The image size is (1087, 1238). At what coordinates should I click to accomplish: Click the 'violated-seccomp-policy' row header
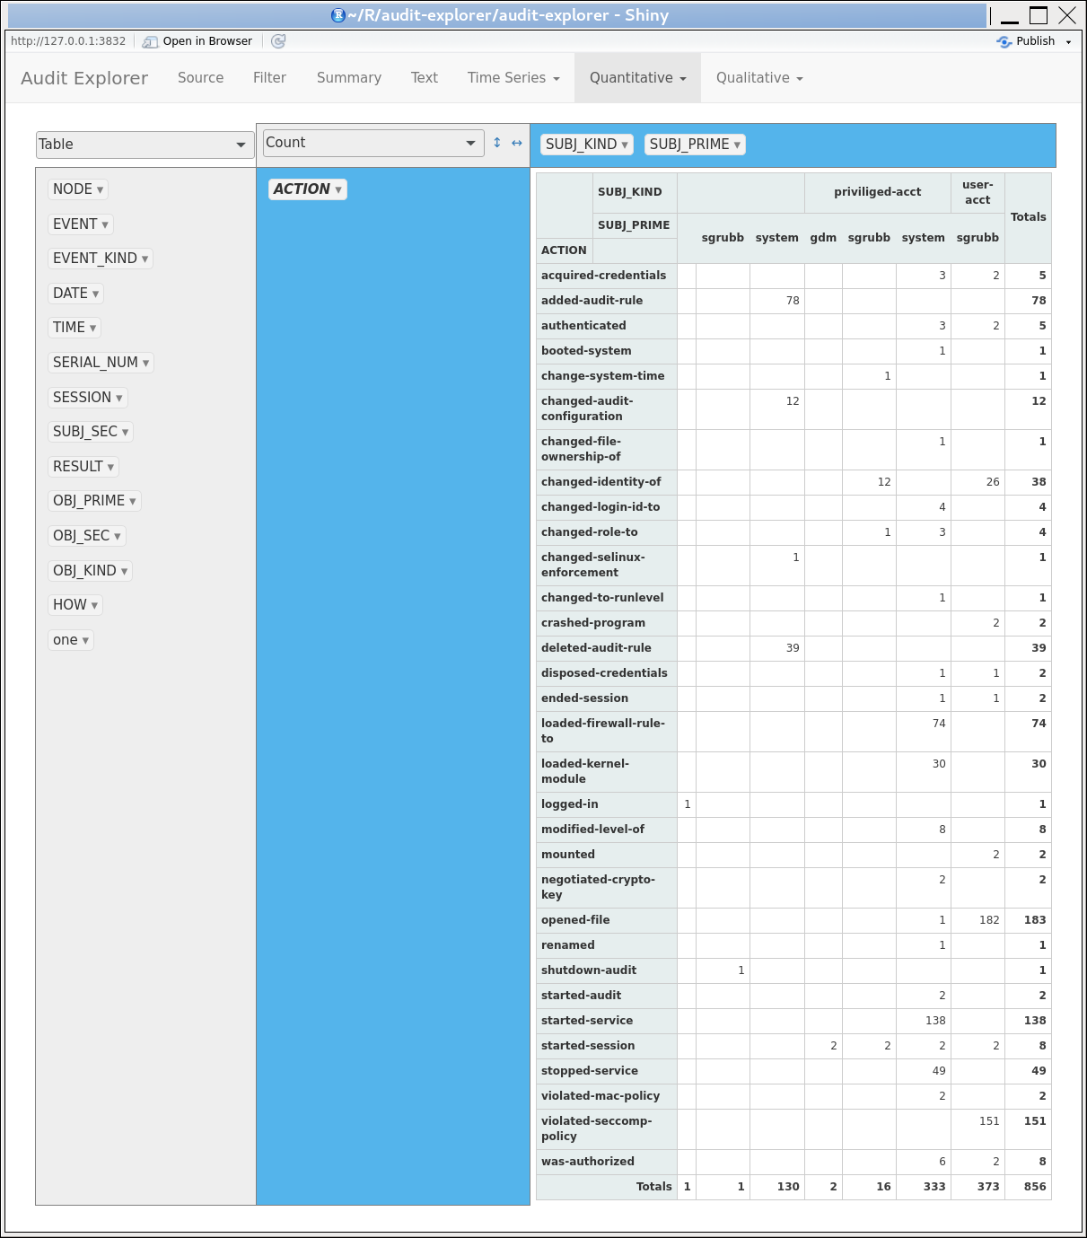pyautogui.click(x=606, y=1129)
